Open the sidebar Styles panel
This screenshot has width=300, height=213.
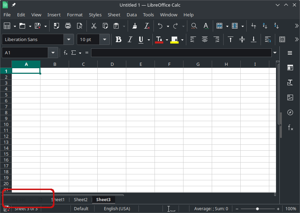290,82
